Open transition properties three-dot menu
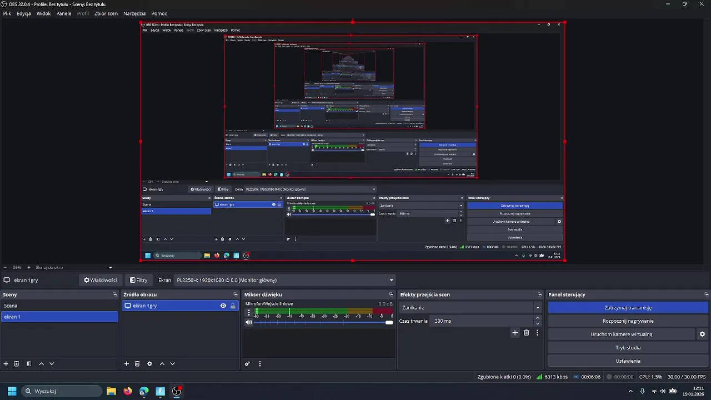 coord(537,333)
